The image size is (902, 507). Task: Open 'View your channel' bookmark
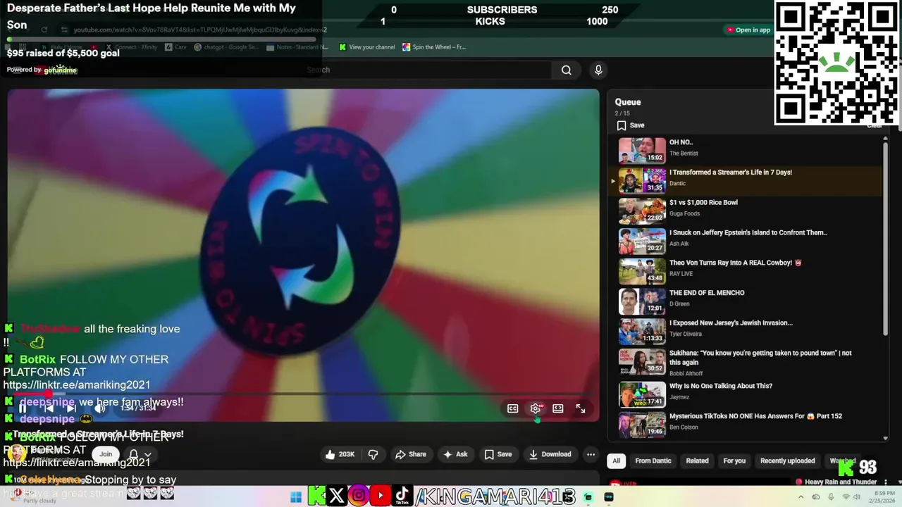point(366,47)
